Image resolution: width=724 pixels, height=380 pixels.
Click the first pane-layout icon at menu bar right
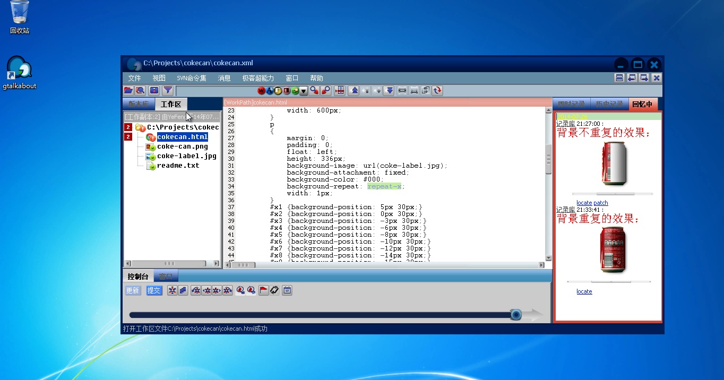pyautogui.click(x=619, y=78)
